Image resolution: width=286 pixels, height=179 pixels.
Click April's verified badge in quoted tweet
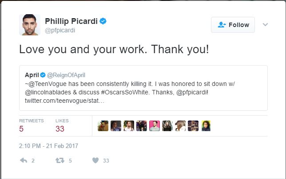coord(43,74)
